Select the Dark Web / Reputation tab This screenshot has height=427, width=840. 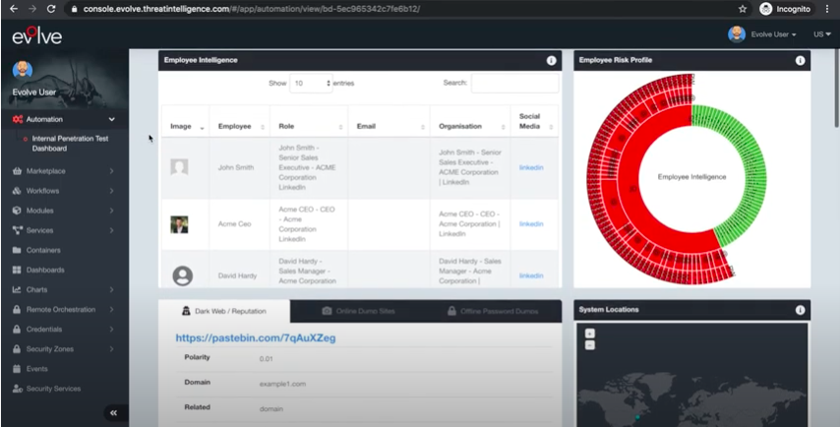tap(224, 311)
